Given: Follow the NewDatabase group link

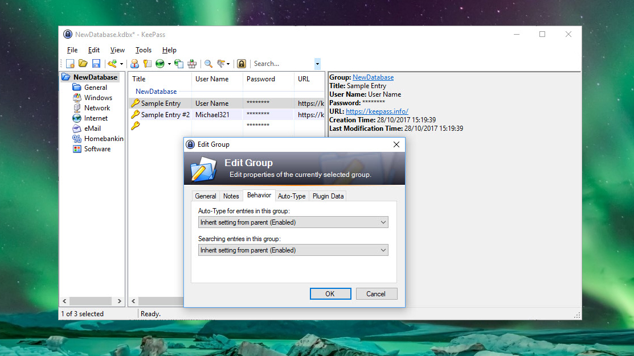Looking at the screenshot, I should [x=373, y=77].
